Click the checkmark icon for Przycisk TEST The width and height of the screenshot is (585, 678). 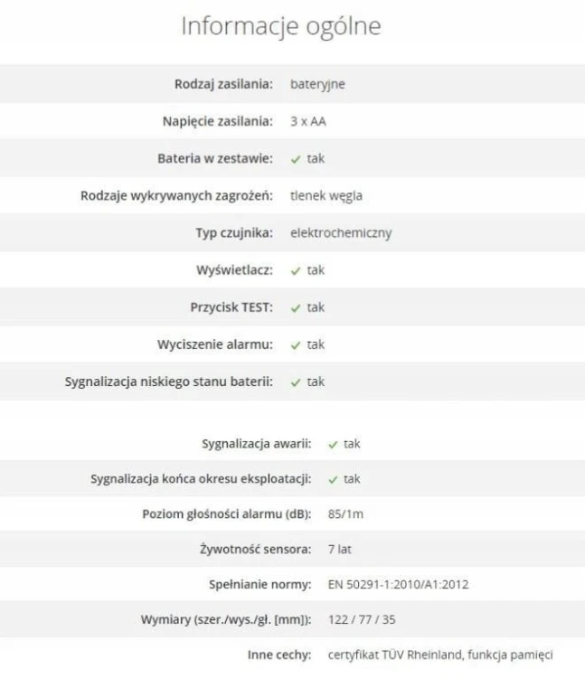coord(296,308)
